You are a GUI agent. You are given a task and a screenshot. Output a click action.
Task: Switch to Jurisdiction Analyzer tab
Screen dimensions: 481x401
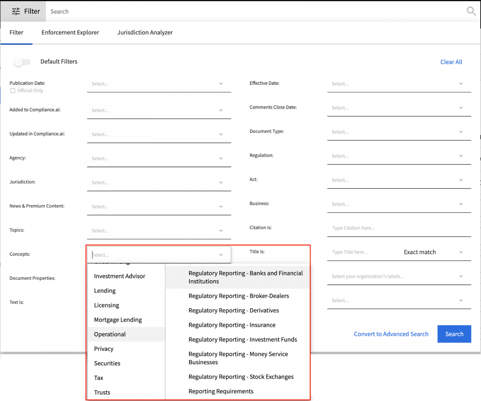pos(145,33)
